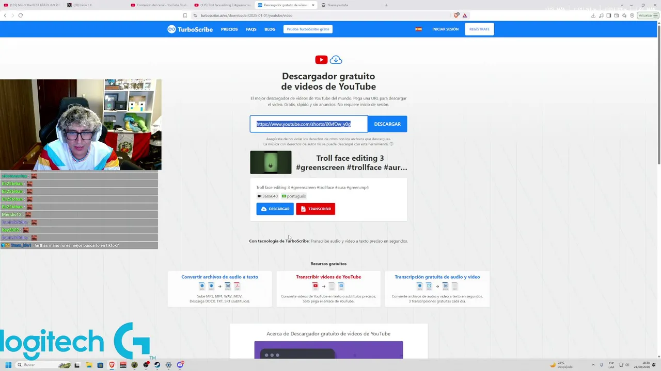
Task: Open Discord from the taskbar
Action: 180,365
